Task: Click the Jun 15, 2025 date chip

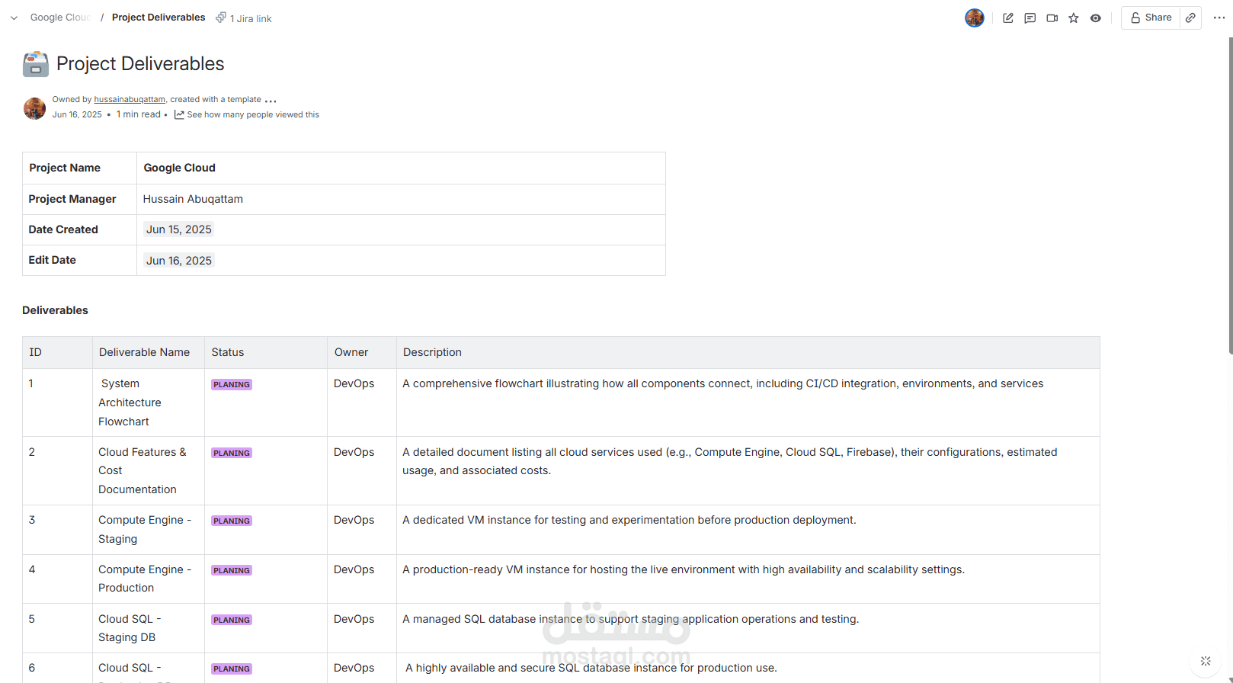Action: [179, 229]
